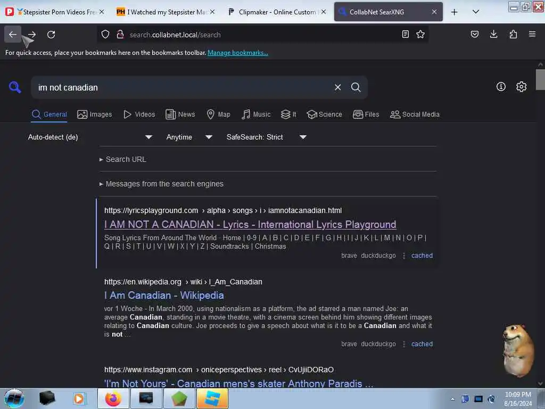Screen dimensions: 545x409
Task: Click the hamster desktop mascot
Action: (518, 350)
